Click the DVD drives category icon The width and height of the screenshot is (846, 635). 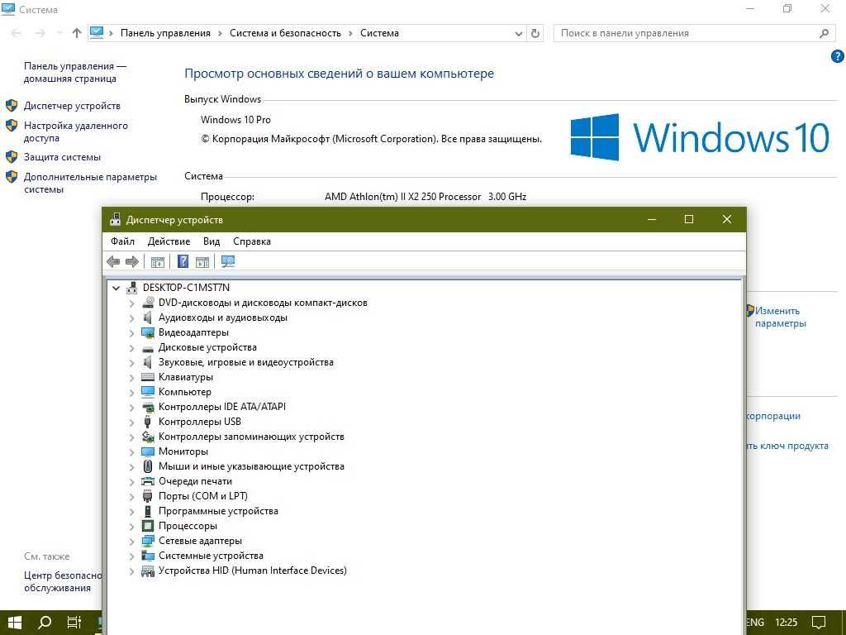coord(147,303)
